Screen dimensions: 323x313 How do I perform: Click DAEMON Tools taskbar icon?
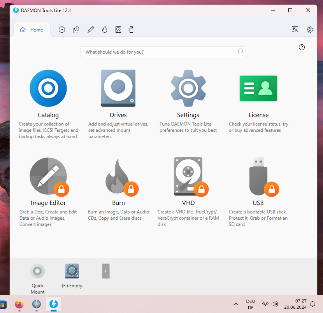54,304
